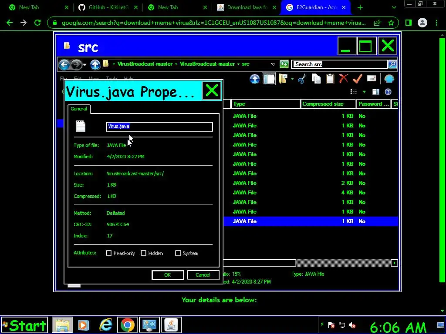
Task: Click the orange checkmark Properties toolbar icon
Action: coord(358,79)
